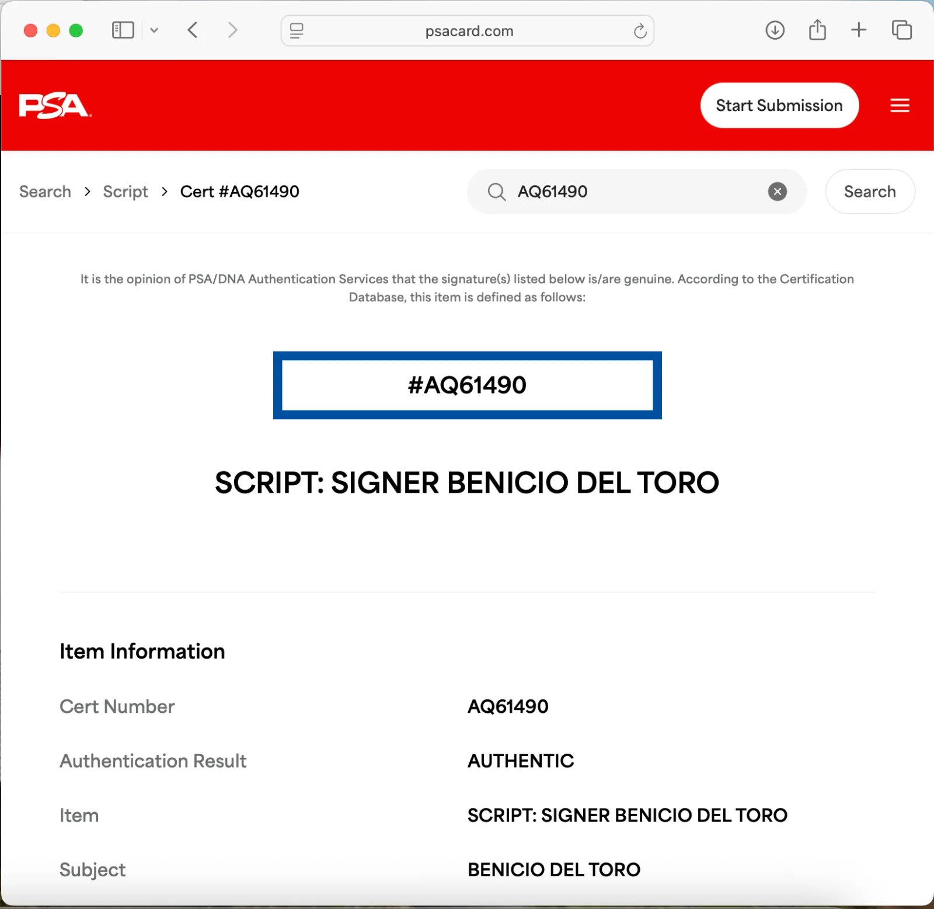Reload the page with the refresh icon

pyautogui.click(x=640, y=30)
